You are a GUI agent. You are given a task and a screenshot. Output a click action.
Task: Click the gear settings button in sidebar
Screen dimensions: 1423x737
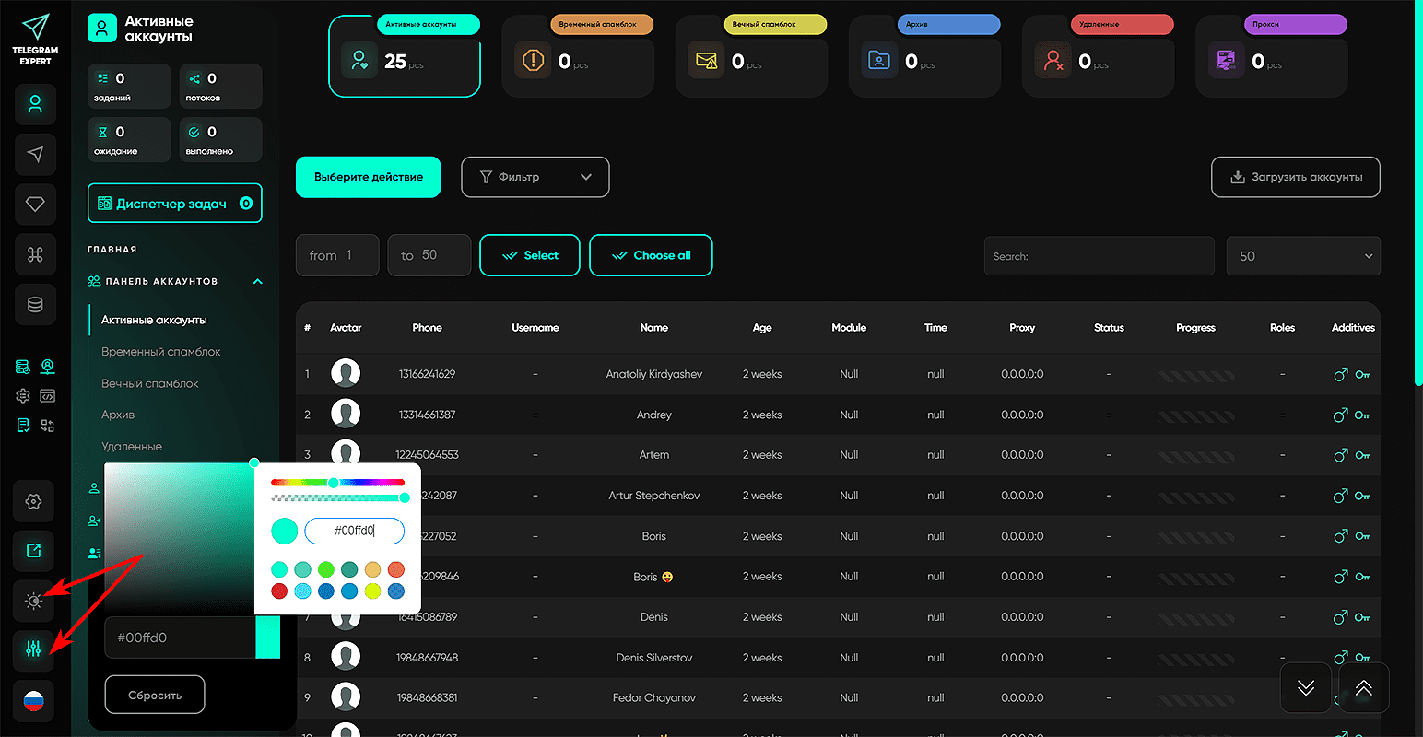[34, 501]
